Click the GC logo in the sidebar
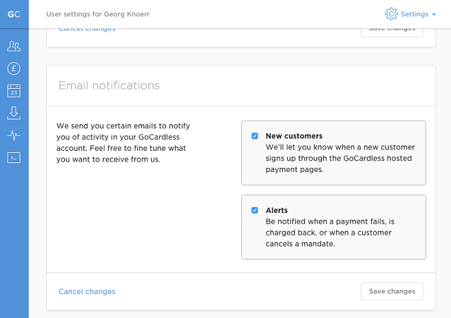Viewport: 451px width, 318px height. pyautogui.click(x=14, y=14)
